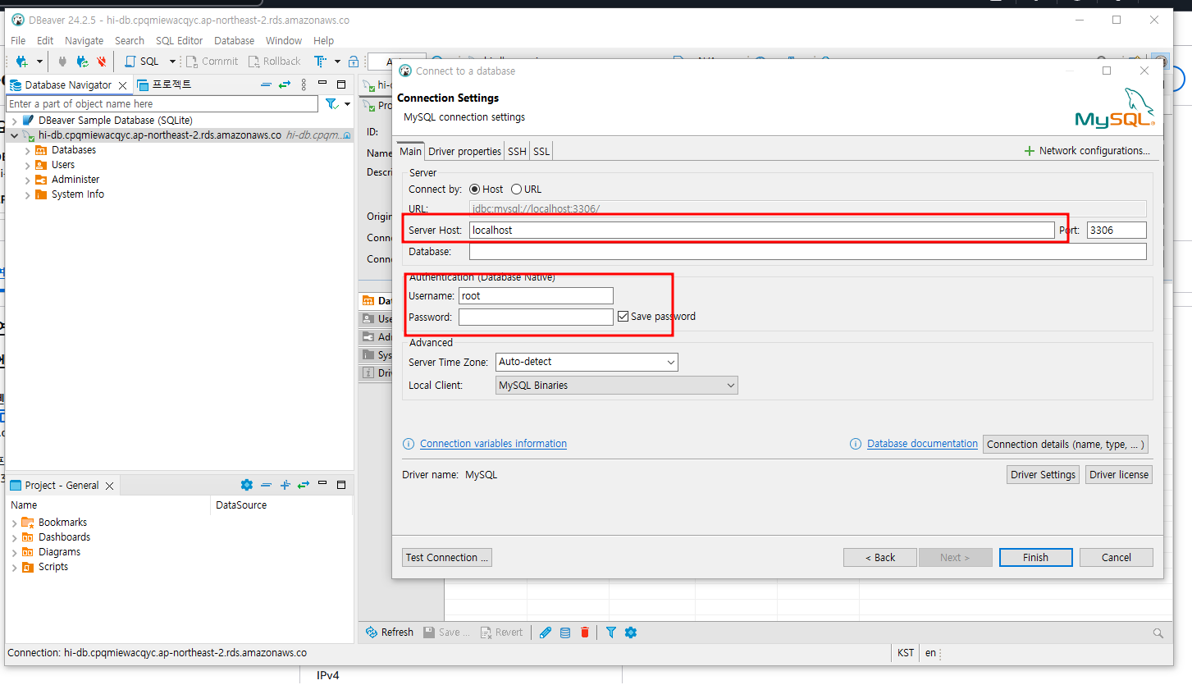Switch to the 프로젝트 tab
The width and height of the screenshot is (1192, 685).
[164, 84]
